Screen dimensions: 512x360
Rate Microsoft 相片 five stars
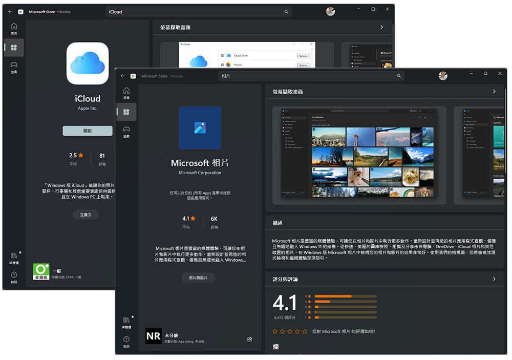[305, 331]
